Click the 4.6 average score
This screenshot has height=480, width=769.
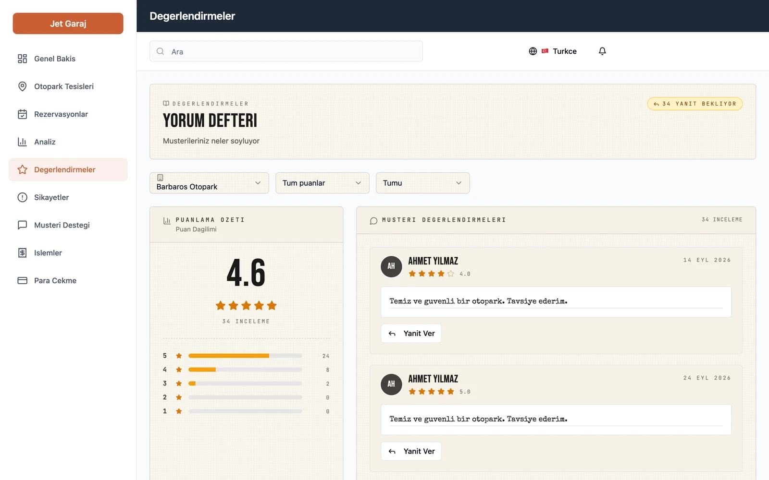pyautogui.click(x=246, y=273)
